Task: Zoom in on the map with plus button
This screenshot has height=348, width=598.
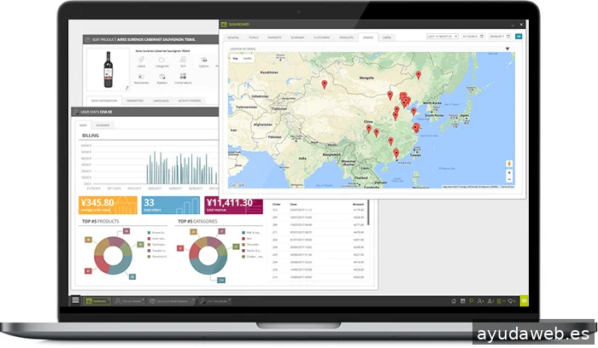Action: (x=509, y=173)
